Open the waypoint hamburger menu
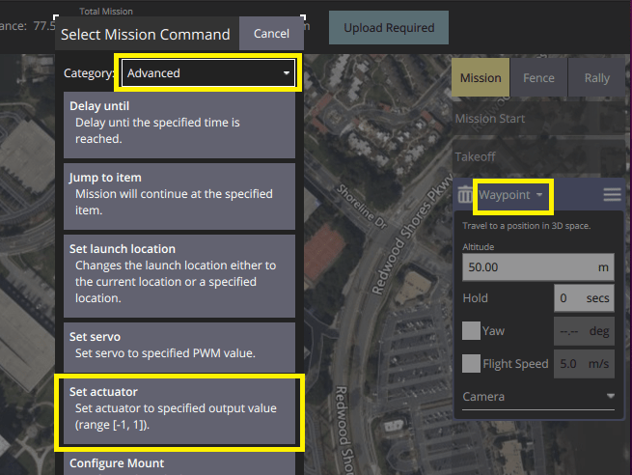 612,195
